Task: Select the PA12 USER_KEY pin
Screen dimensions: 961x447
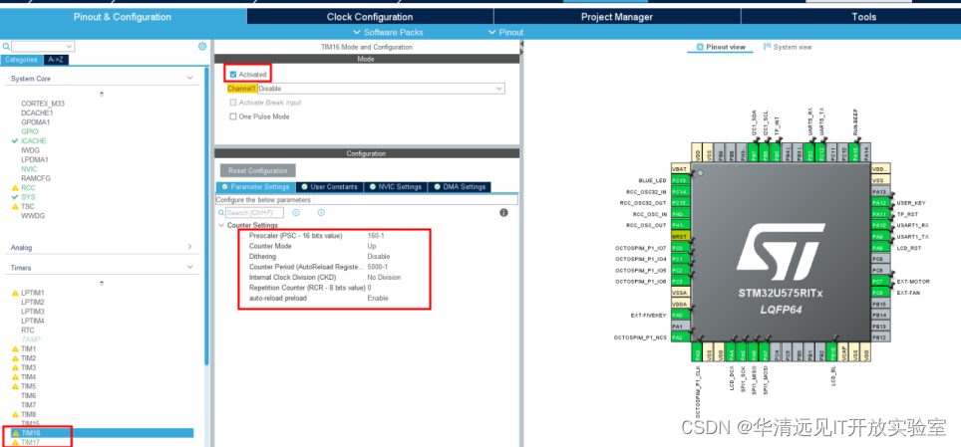Action: pos(879,203)
